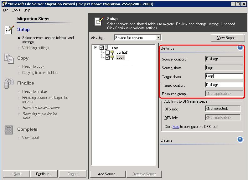The width and height of the screenshot is (248, 180).
Task: Click the Complete step notebook icon
Action: tap(9, 130)
